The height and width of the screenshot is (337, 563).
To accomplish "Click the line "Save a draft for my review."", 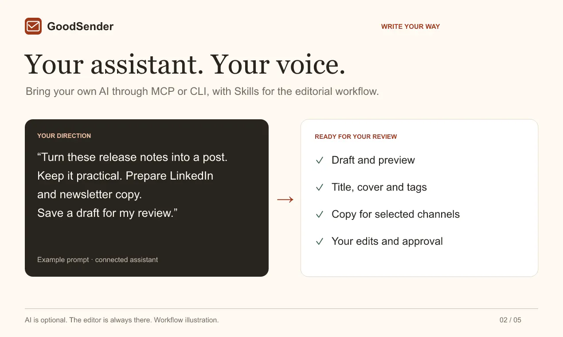I will 107,213.
